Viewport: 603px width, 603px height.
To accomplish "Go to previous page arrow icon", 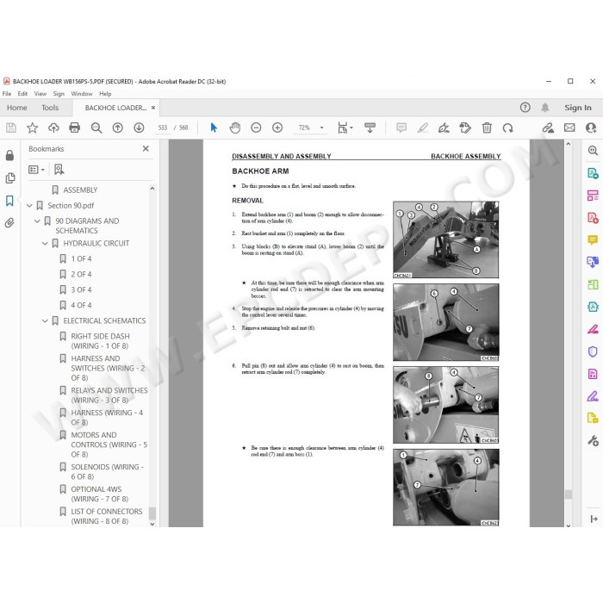I will pyautogui.click(x=118, y=127).
